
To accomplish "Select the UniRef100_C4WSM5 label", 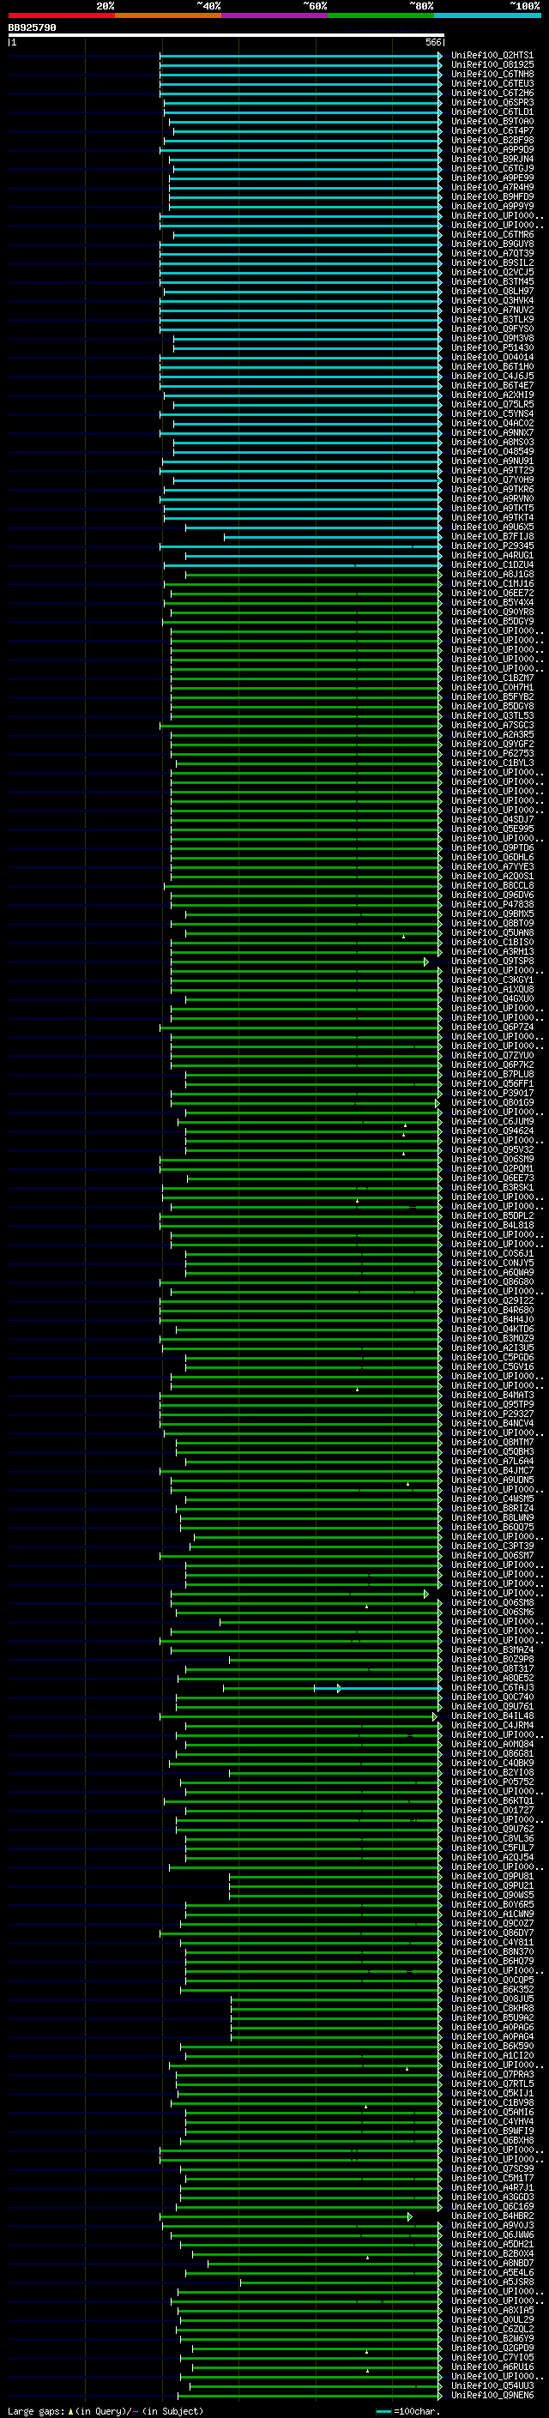I will click(x=492, y=1499).
